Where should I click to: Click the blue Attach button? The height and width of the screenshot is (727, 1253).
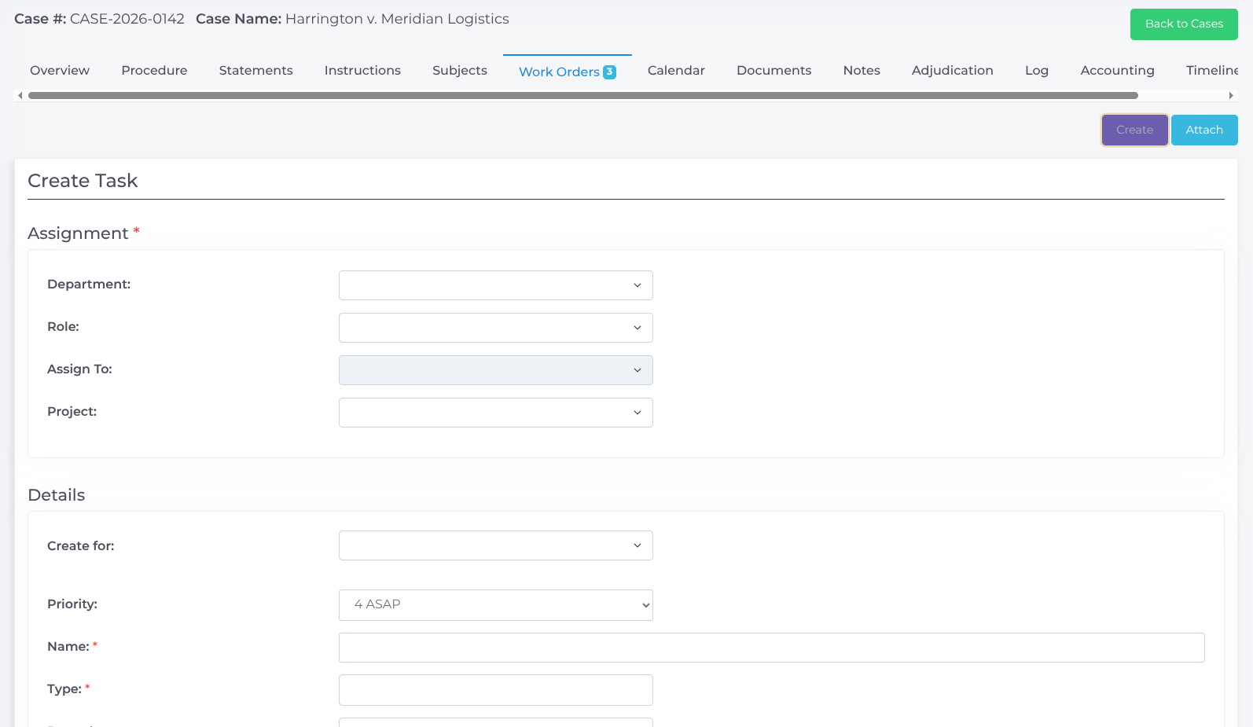pyautogui.click(x=1204, y=130)
